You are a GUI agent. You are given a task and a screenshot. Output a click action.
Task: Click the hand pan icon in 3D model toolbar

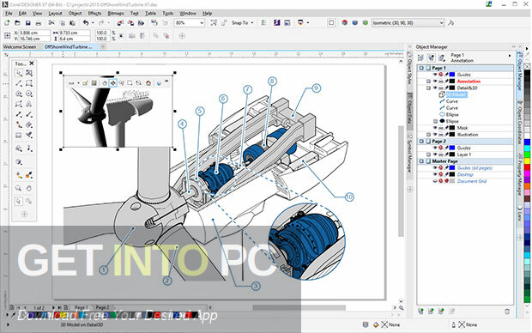tap(105, 83)
